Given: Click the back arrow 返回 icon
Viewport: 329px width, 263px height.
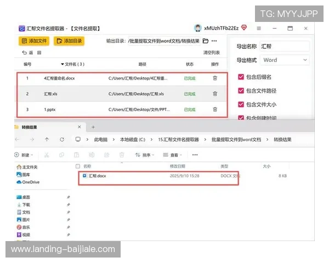Looking at the screenshot, I should point(25,53).
